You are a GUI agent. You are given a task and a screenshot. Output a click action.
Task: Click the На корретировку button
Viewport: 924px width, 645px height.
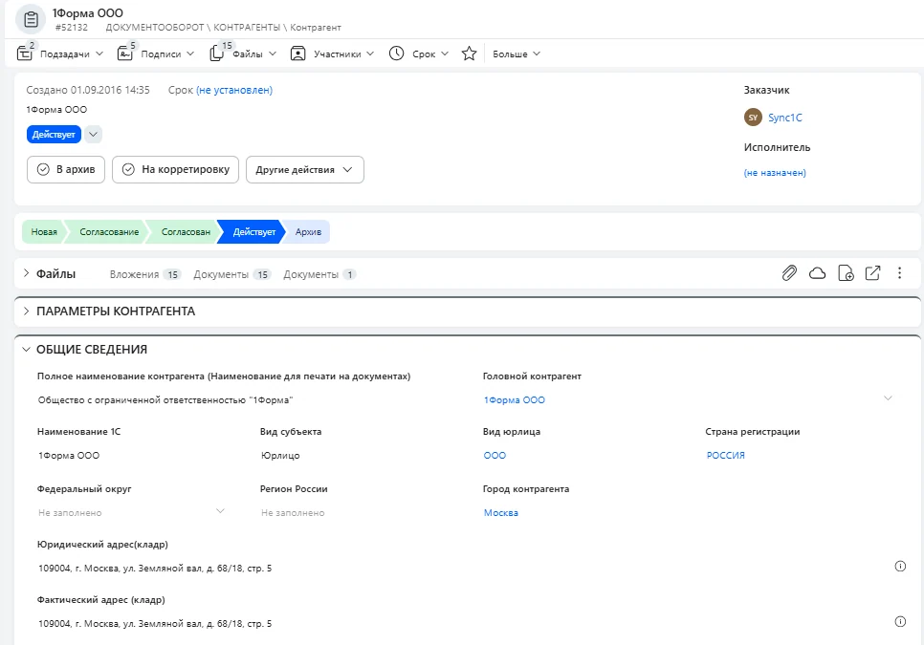point(175,169)
